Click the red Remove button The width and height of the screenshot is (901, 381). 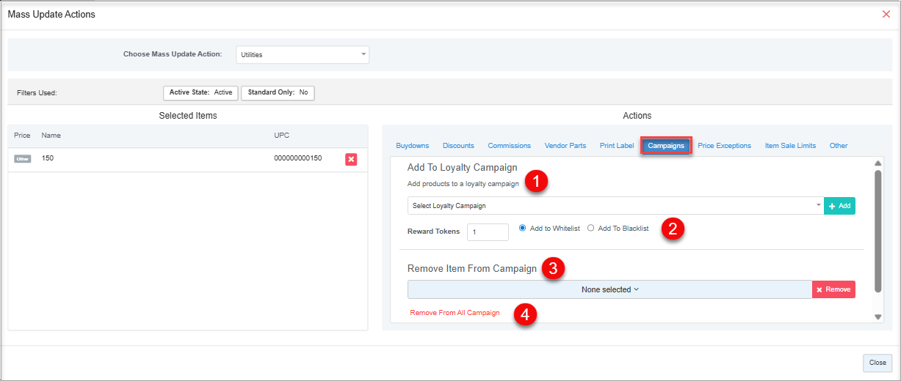(x=833, y=289)
